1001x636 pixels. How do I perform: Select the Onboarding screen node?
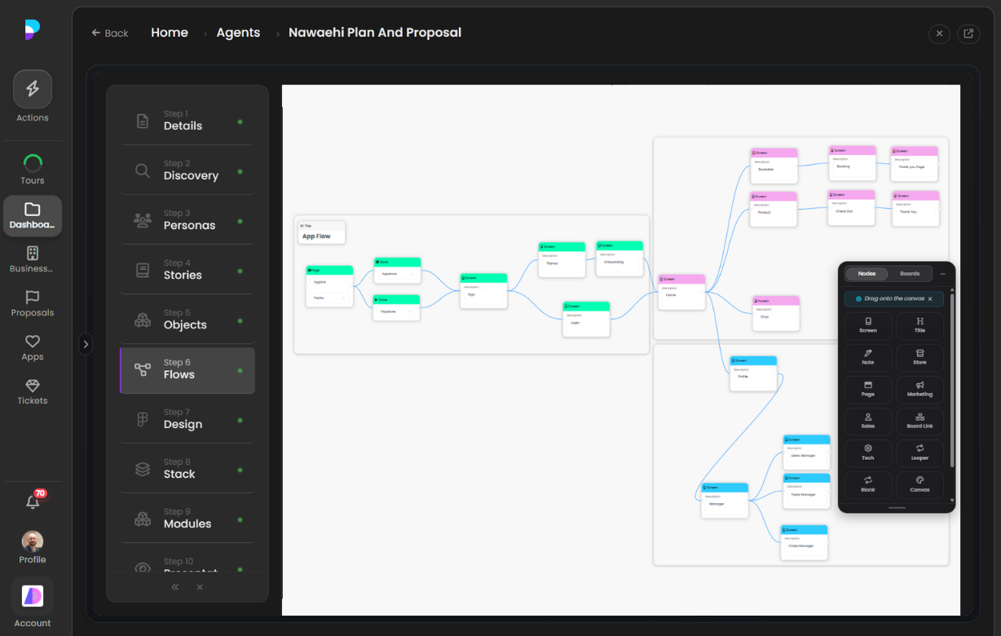(620, 258)
